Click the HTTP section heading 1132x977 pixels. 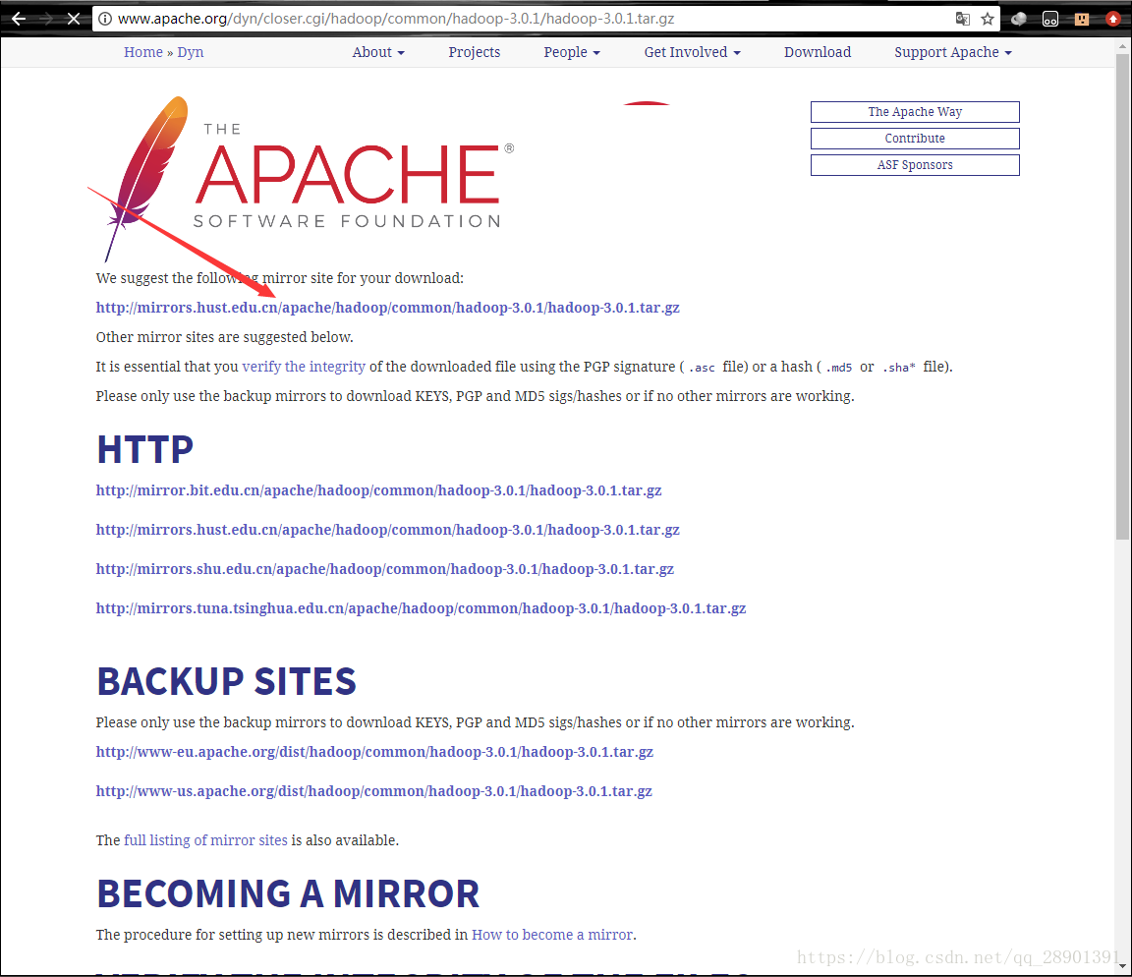pyautogui.click(x=145, y=450)
